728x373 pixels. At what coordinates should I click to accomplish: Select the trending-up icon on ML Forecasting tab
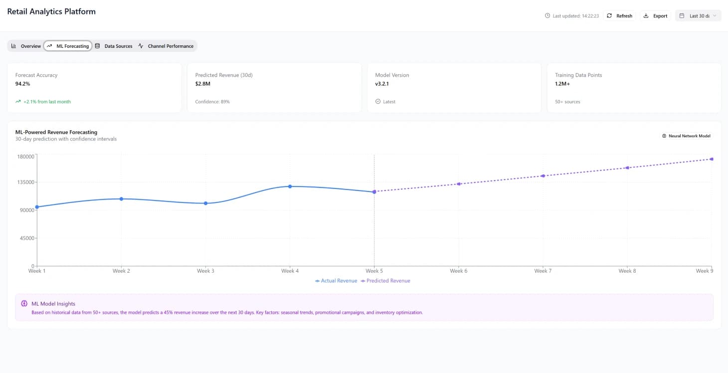(50, 45)
